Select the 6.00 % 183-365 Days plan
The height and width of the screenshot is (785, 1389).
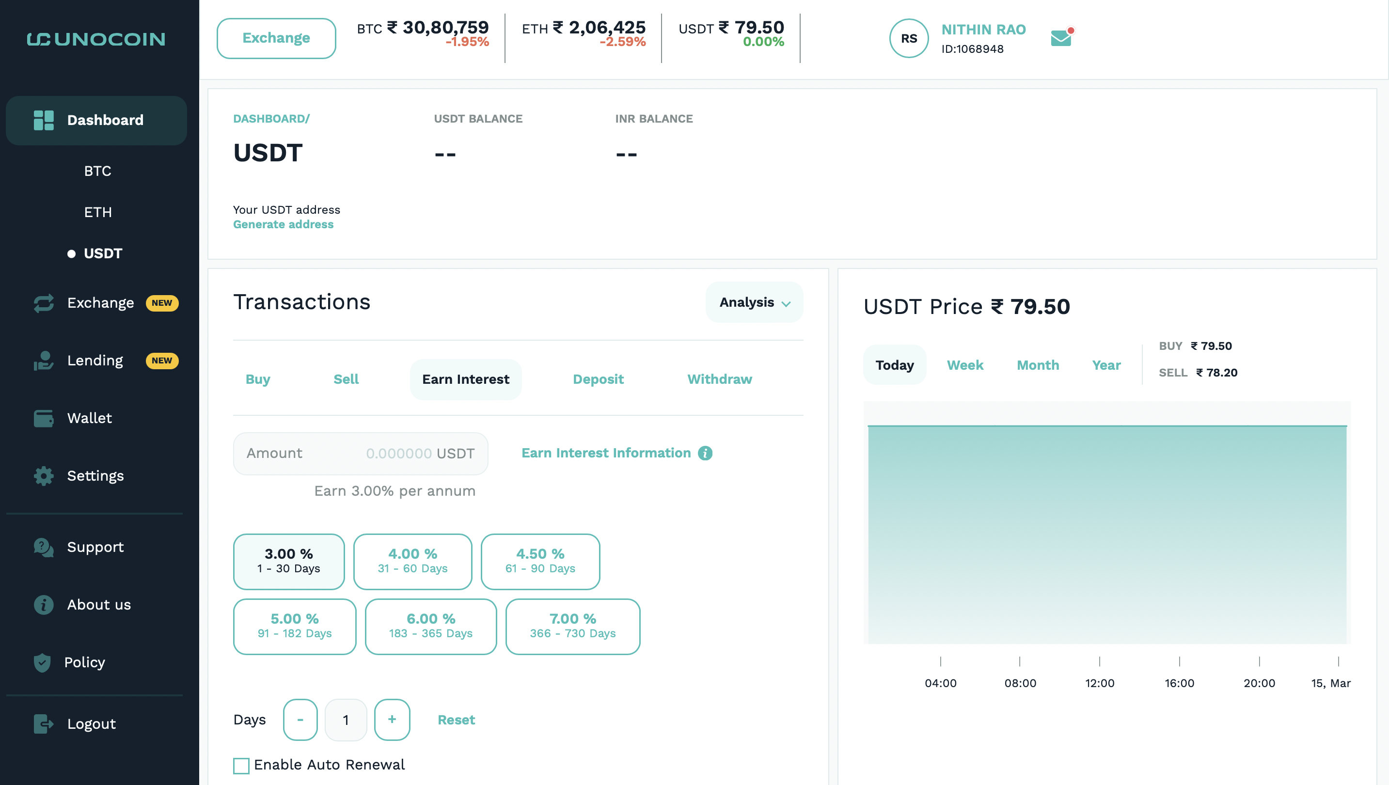point(431,627)
